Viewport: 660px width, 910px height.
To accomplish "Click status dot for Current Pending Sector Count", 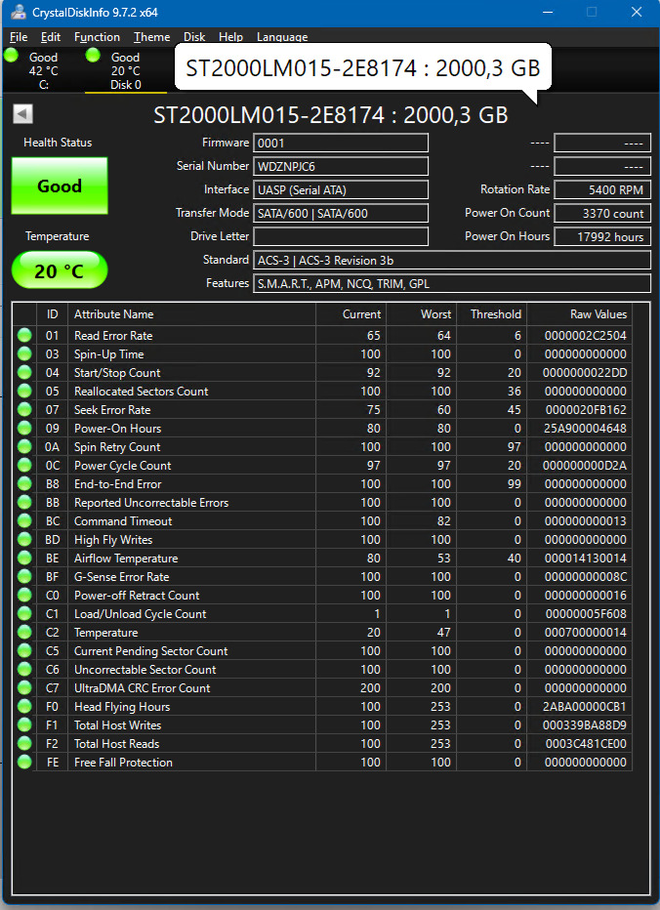I will (24, 651).
